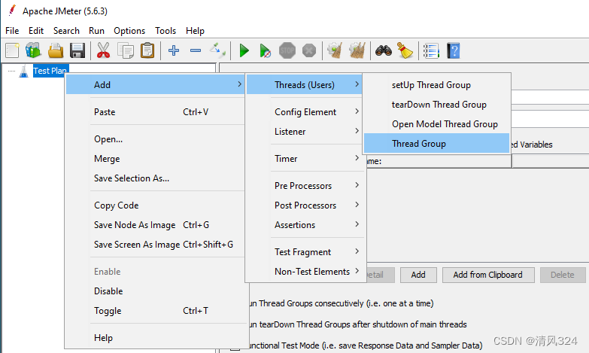Click the Toggle enable/disable arrows icon
The width and height of the screenshot is (589, 353).
click(217, 50)
